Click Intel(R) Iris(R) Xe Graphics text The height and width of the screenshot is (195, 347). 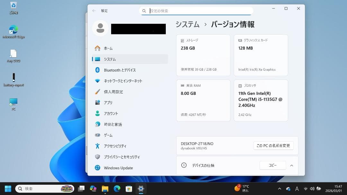point(257,69)
